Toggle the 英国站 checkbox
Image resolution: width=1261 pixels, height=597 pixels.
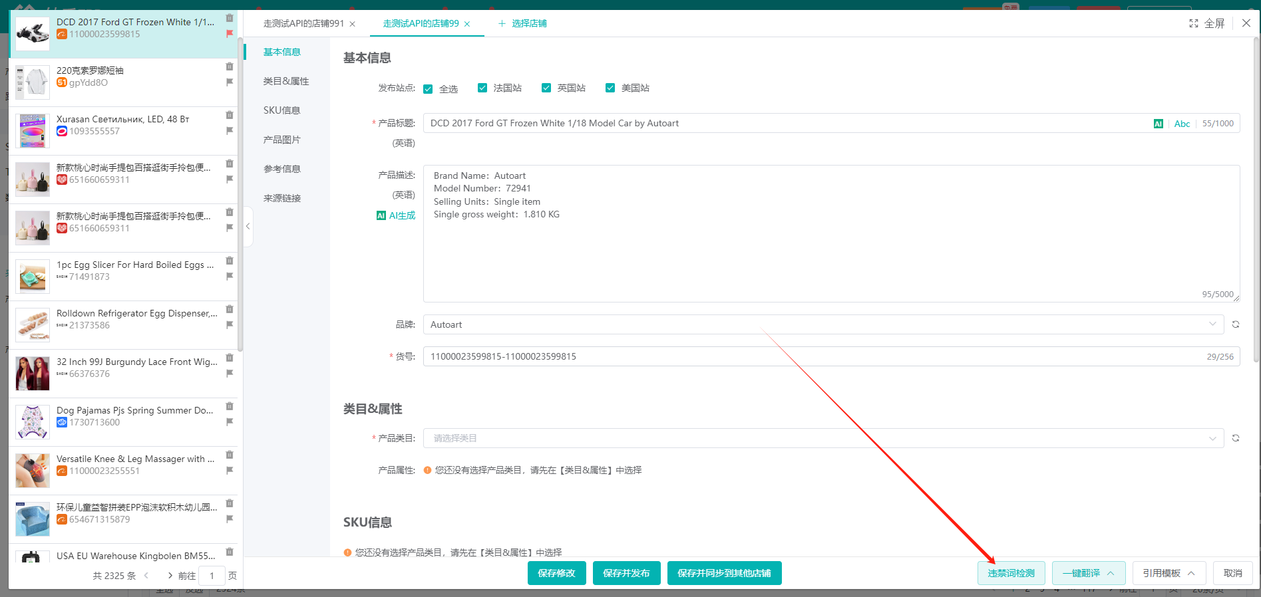click(546, 88)
